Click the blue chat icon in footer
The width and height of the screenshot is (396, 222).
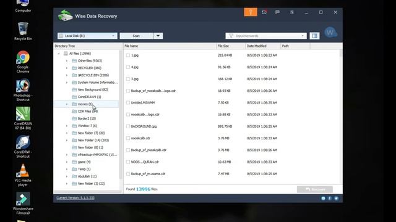pos(323,199)
